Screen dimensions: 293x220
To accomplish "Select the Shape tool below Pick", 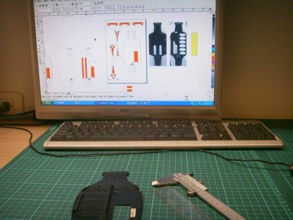I will 38,20.
